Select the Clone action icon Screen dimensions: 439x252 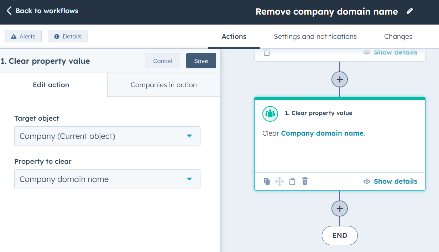[267, 181]
